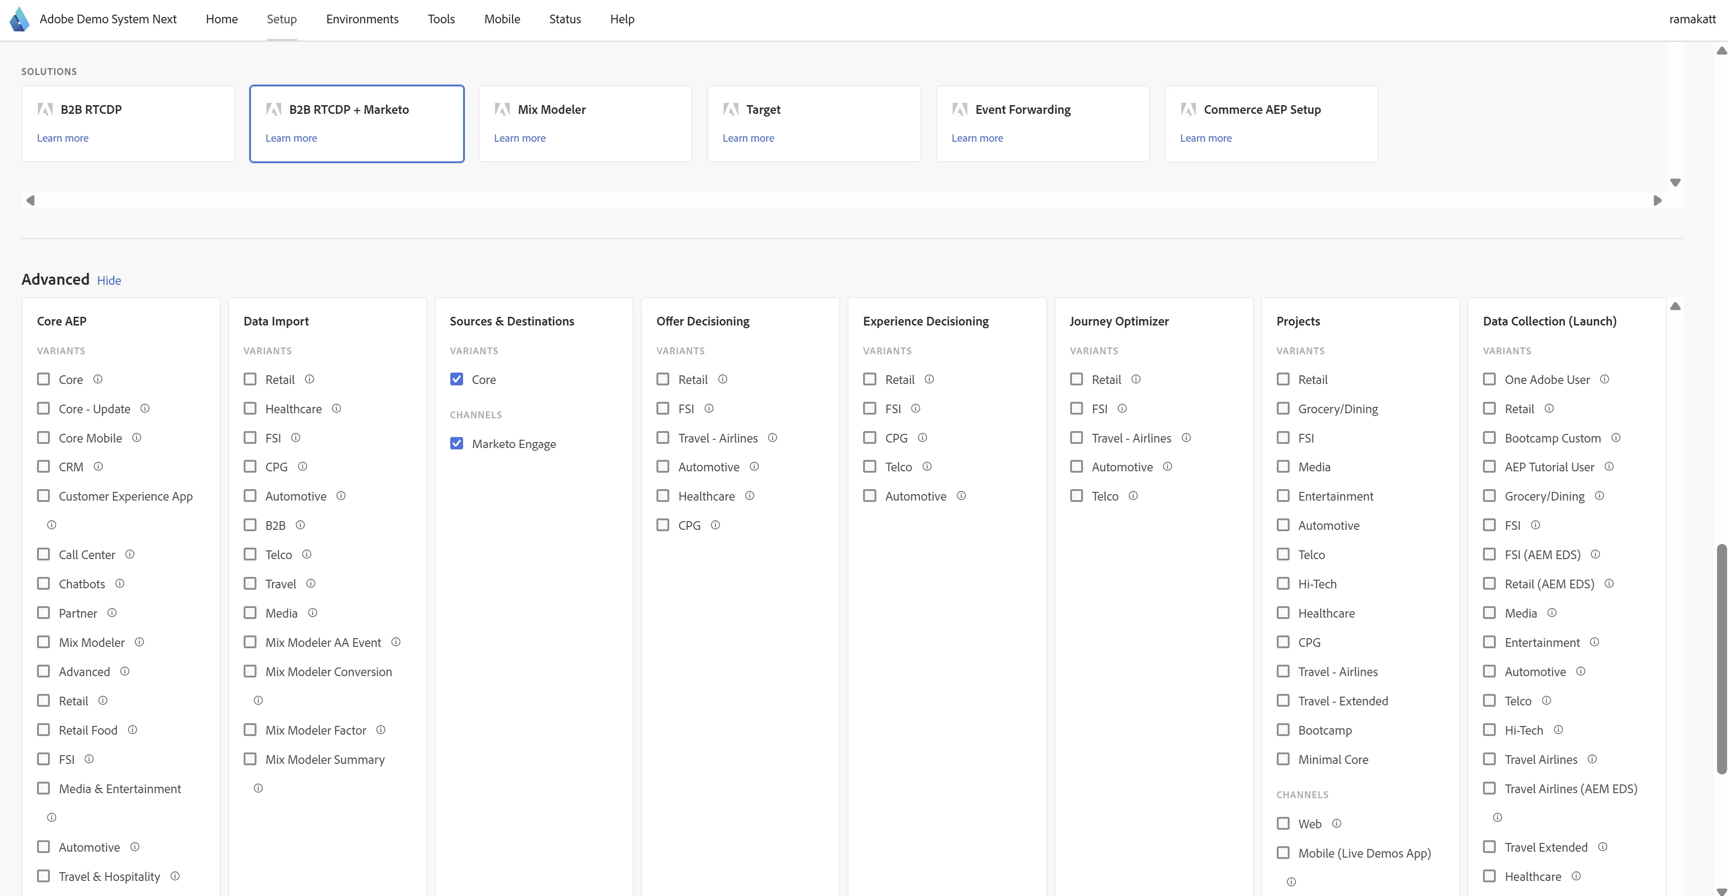Viewport: 1728px width, 896px height.
Task: Click page scrollbar up arrow at top right
Action: click(1721, 51)
